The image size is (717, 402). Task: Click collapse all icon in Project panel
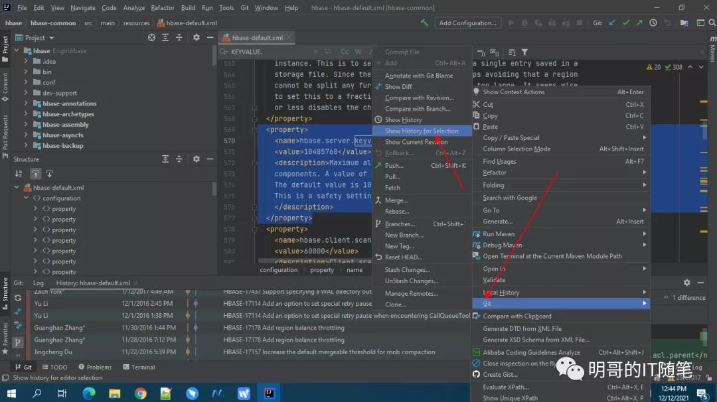tap(179, 37)
